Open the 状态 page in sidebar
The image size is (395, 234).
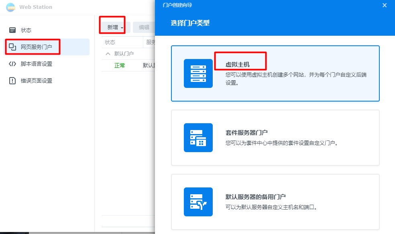tap(47, 30)
